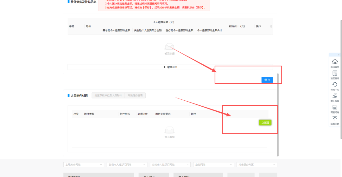This screenshot has height=177, width=342.
Task: Click 养老险个人缴费部分金额 column header
Action: [x=116, y=30]
